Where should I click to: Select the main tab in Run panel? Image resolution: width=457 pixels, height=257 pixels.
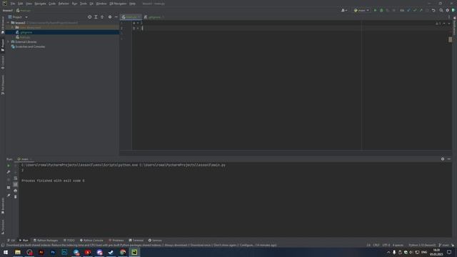tap(24, 159)
